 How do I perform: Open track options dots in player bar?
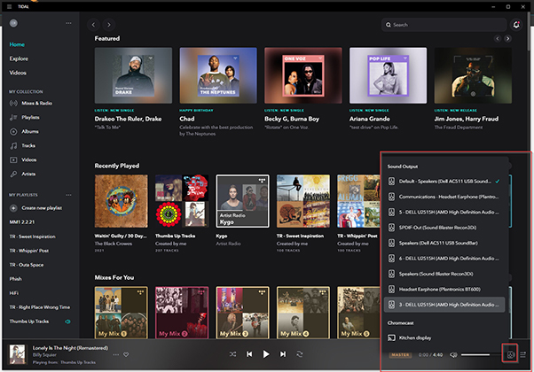(116, 354)
